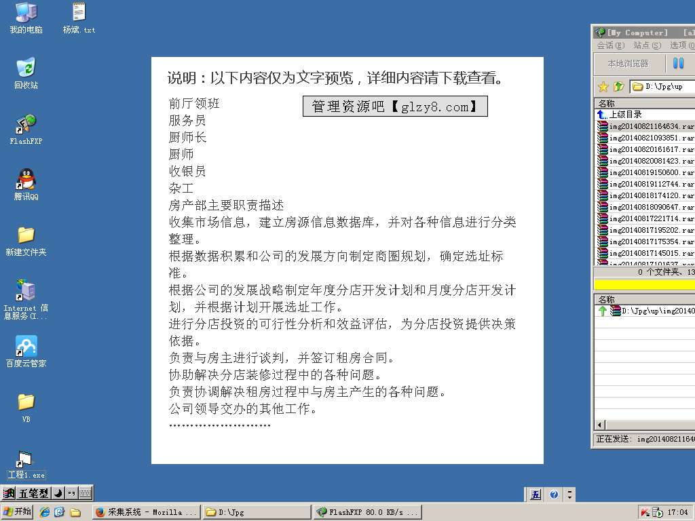Click the yellow transfer progress bar
The height and width of the screenshot is (521, 695).
coord(645,284)
